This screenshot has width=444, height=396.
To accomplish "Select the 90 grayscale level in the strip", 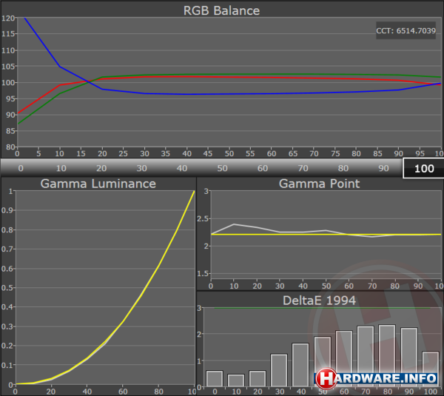I will click(x=383, y=168).
